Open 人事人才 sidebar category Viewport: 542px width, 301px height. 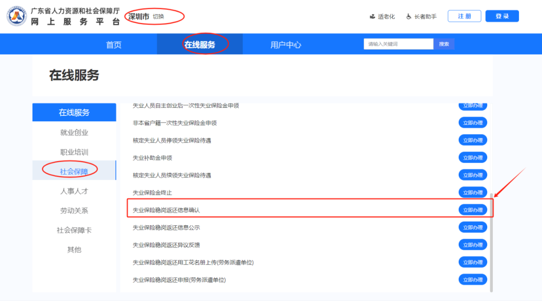[74, 191]
